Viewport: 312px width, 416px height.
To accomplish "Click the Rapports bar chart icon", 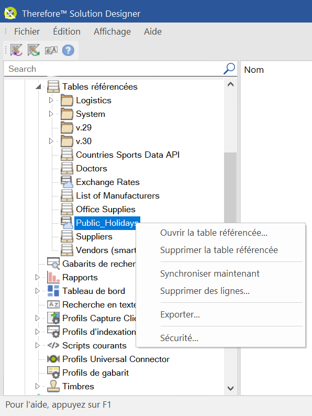I will (53, 277).
